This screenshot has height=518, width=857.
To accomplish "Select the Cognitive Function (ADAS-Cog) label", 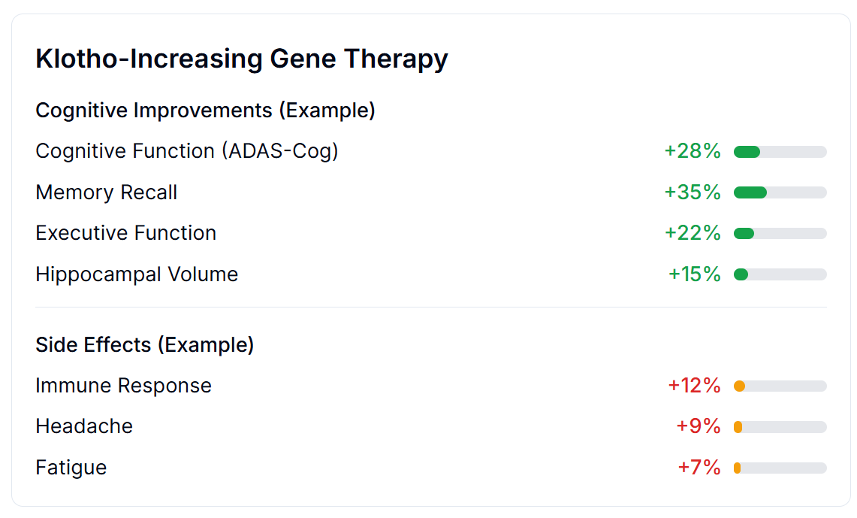I will pos(187,151).
